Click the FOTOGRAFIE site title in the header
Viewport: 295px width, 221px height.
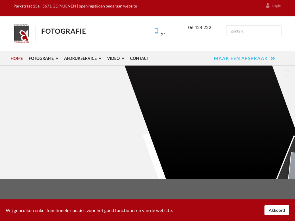coord(64,31)
